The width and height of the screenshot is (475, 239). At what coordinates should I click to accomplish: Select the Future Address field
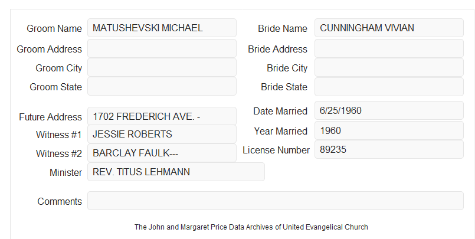[162, 116]
